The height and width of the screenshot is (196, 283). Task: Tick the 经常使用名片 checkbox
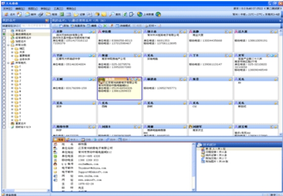(x=4, y=38)
